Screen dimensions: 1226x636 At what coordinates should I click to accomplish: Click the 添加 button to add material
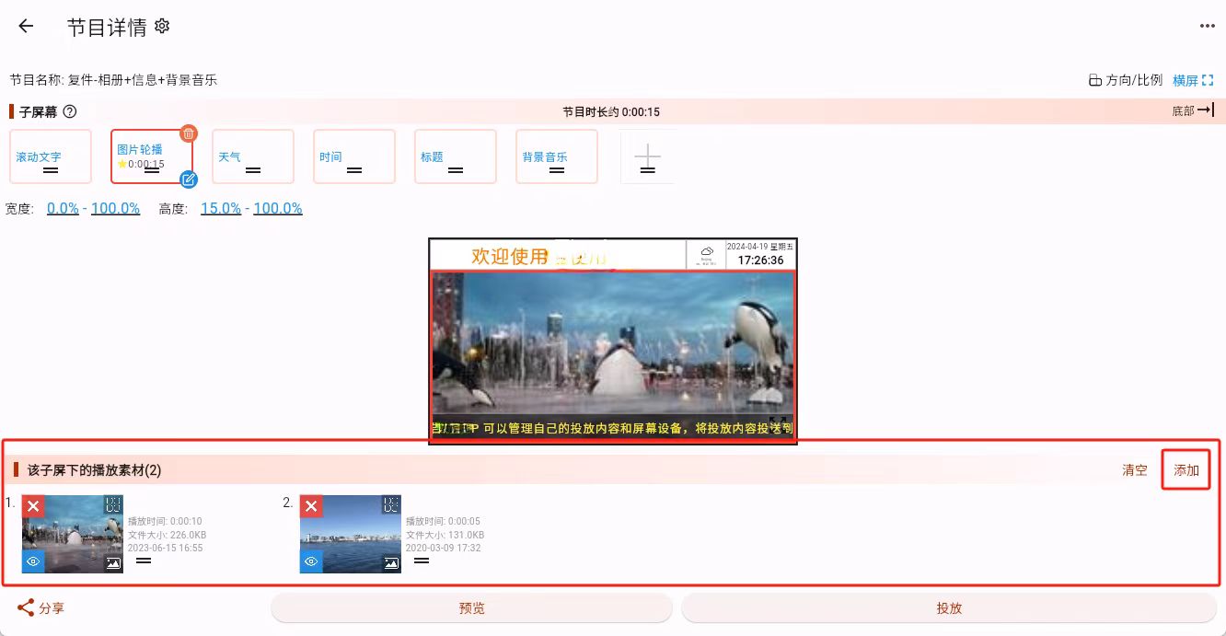pyautogui.click(x=1186, y=469)
